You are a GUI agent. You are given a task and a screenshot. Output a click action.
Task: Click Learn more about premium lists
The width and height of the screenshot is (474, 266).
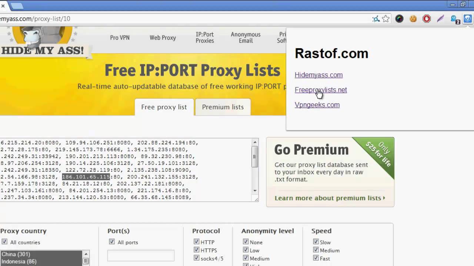pos(330,198)
